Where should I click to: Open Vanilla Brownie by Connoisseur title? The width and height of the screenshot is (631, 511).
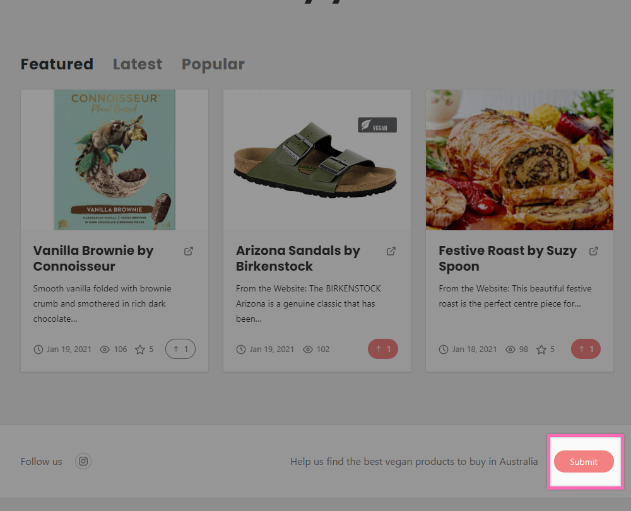[93, 258]
